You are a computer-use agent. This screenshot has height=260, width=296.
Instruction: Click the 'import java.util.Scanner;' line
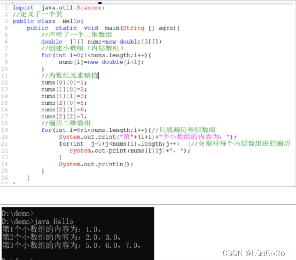(x=59, y=8)
